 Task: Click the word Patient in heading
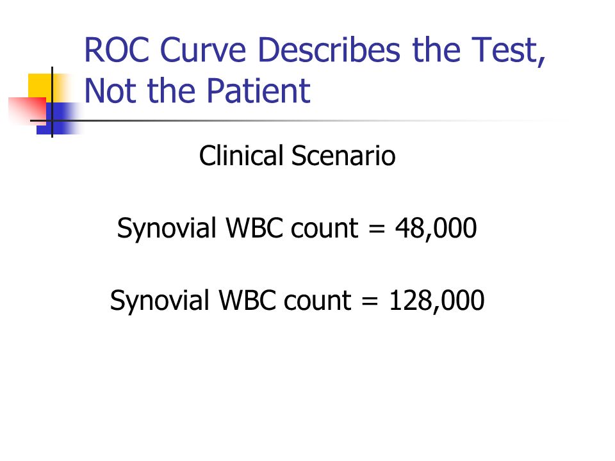[x=258, y=90]
